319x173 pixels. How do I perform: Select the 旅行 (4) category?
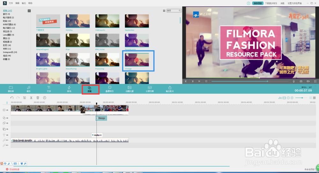(x=6, y=14)
